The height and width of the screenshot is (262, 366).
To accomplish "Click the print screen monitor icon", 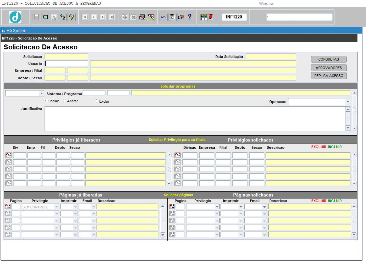I will coord(45,17).
